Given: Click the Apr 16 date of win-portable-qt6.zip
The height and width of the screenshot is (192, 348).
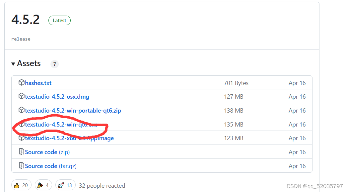Looking at the screenshot, I should (x=297, y=110).
